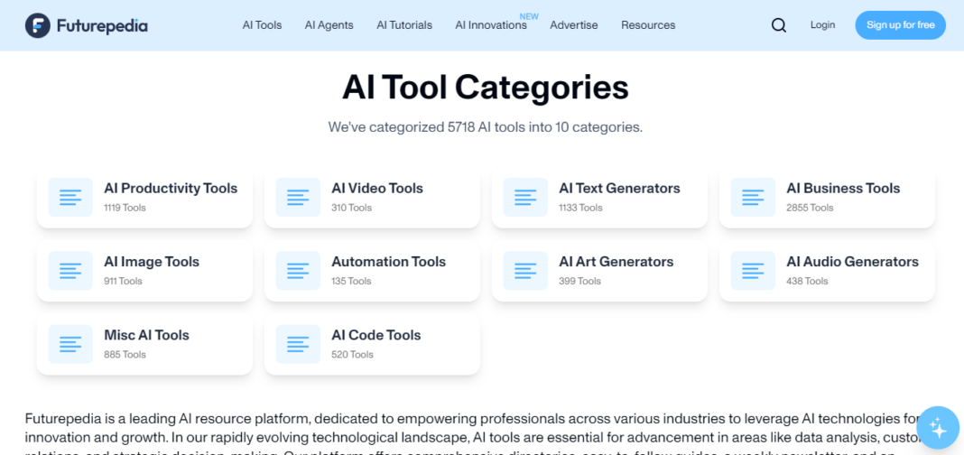Go to AI Innovations marked NEW

coord(491,25)
